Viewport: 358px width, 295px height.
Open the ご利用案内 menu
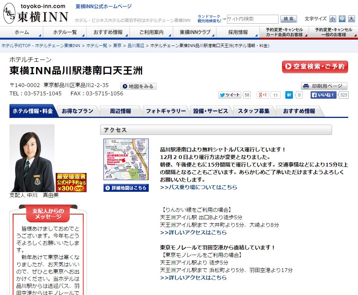tap(151, 32)
